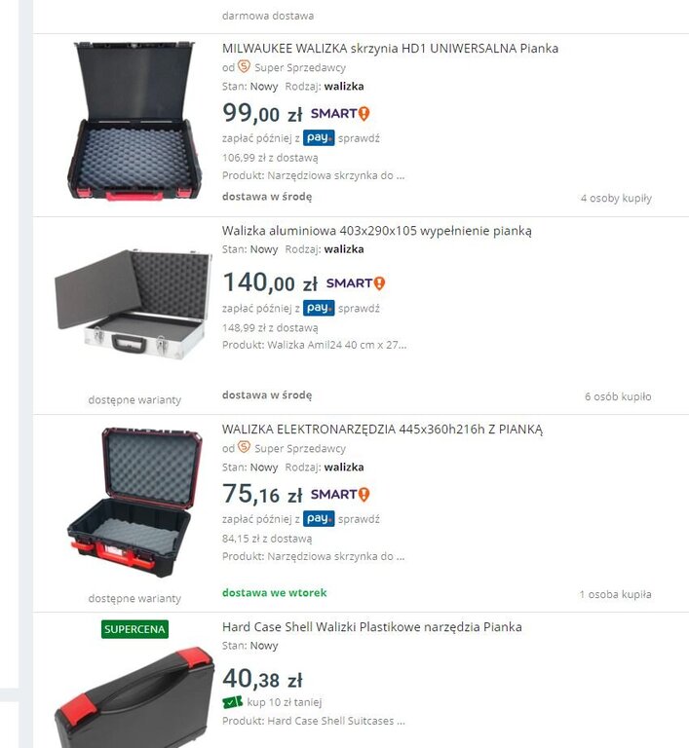The image size is (689, 748).
Task: Show 'dostępne warianty' under the red-black case image
Action: click(134, 598)
